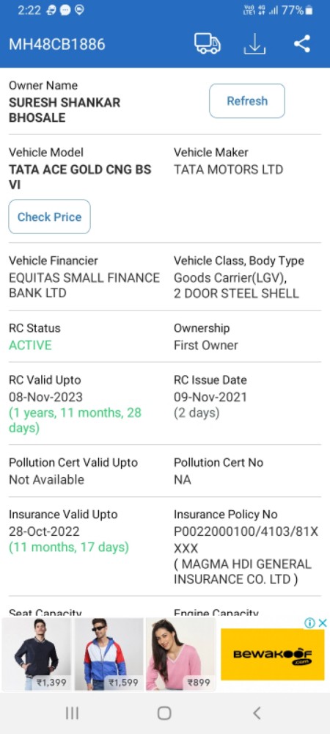
Task: View the ₹1,399 navy sweater ad
Action: tap(37, 654)
